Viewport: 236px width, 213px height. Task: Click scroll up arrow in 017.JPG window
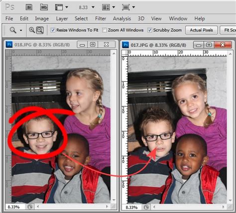pyautogui.click(x=230, y=54)
